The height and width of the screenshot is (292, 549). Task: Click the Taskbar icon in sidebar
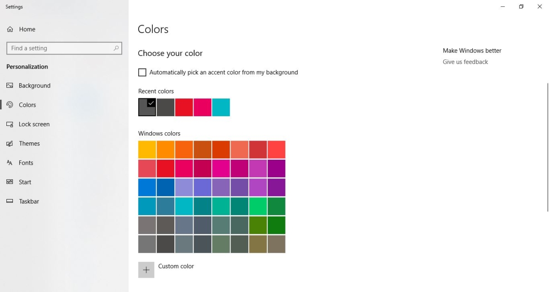pos(10,201)
